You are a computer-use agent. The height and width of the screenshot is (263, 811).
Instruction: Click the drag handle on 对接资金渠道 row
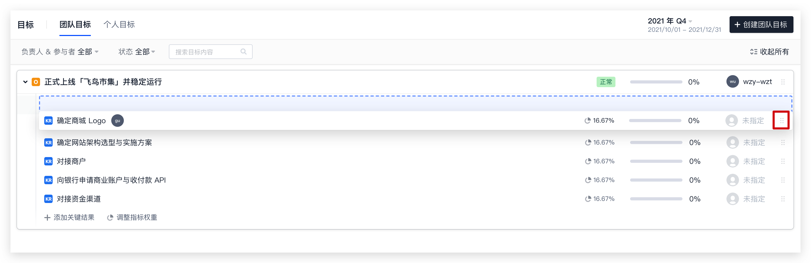783,199
